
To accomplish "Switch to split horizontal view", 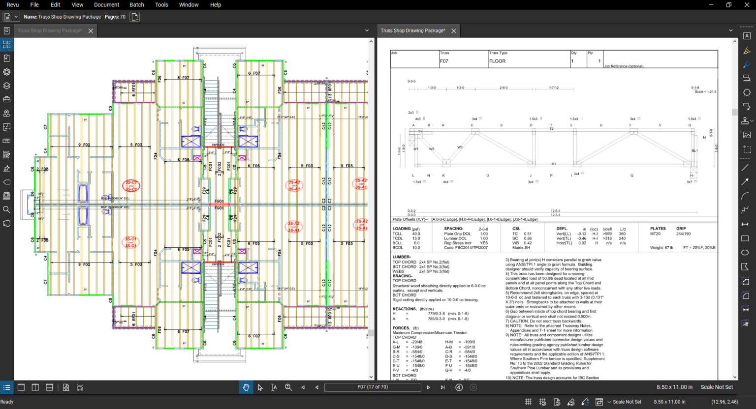I will pyautogui.click(x=49, y=387).
